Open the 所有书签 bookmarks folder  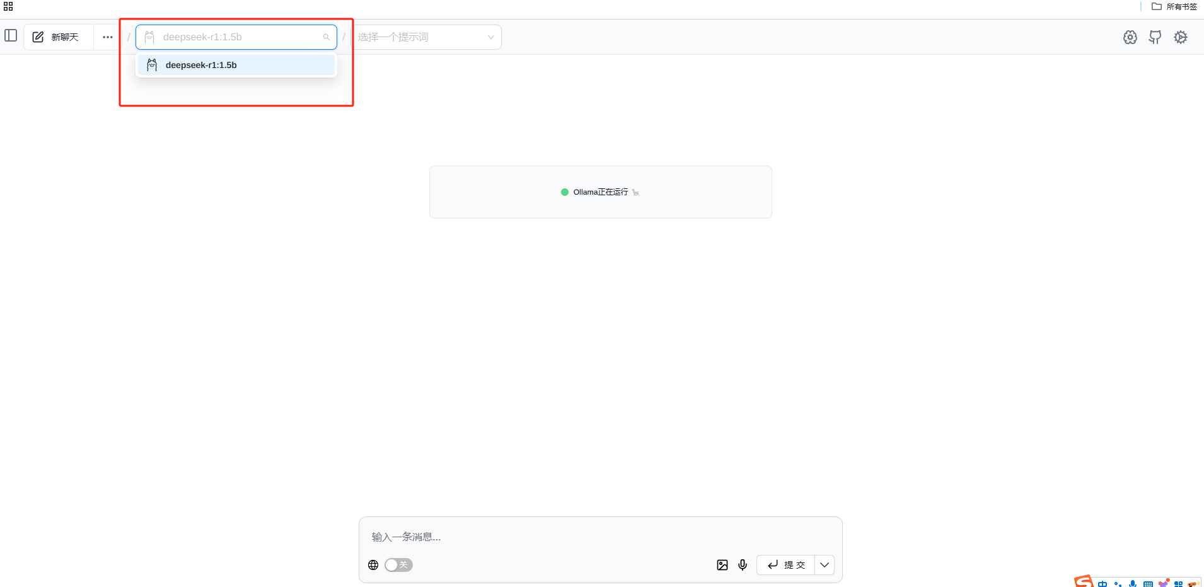pyautogui.click(x=1174, y=6)
